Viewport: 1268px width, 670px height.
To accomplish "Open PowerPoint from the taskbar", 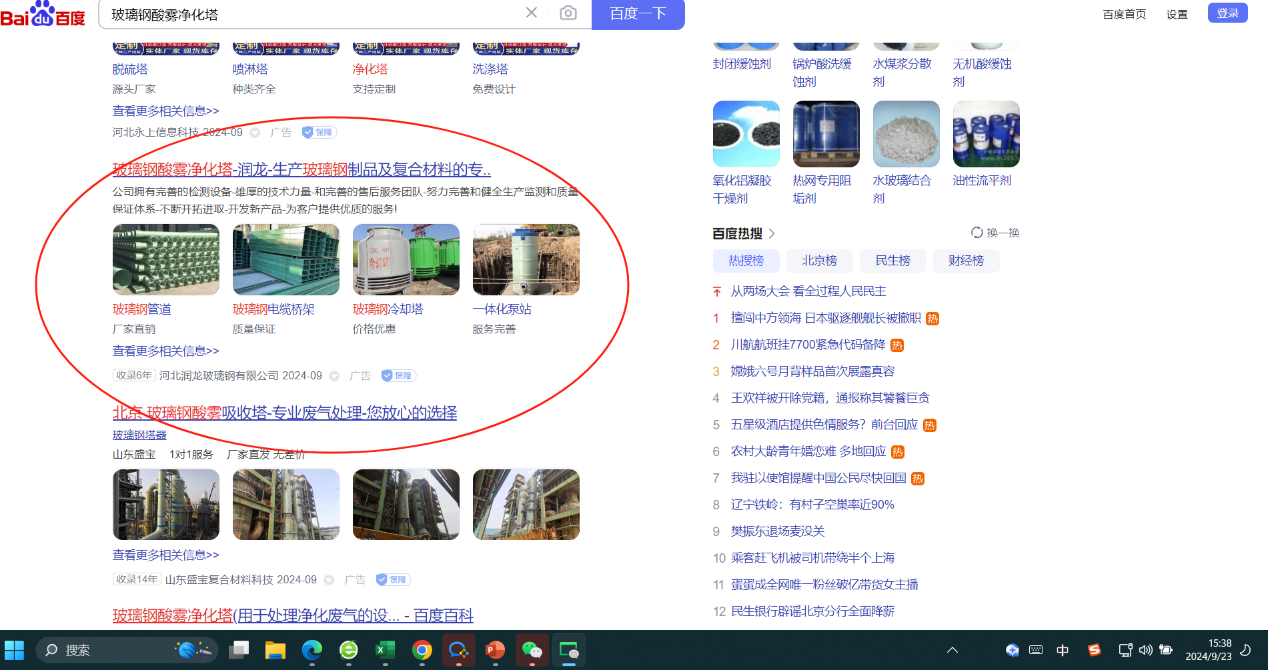I will click(496, 650).
